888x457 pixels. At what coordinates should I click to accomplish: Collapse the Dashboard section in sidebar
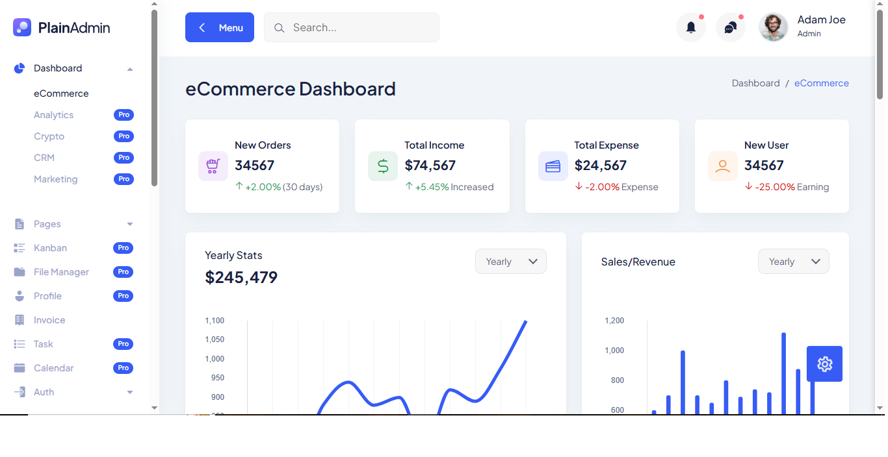coord(129,68)
